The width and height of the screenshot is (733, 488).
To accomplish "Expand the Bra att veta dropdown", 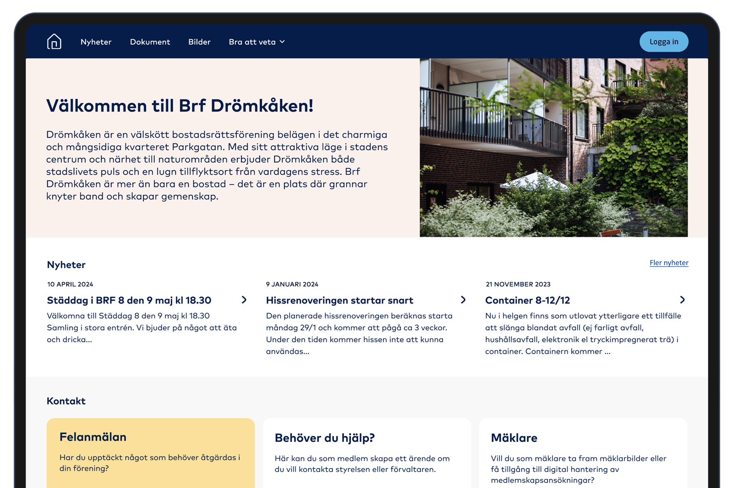I will [252, 42].
